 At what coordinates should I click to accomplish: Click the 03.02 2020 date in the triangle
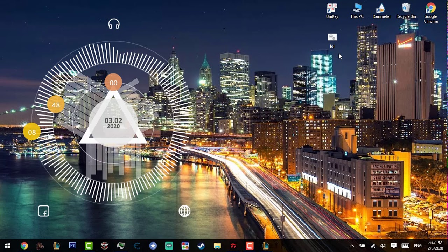[113, 123]
